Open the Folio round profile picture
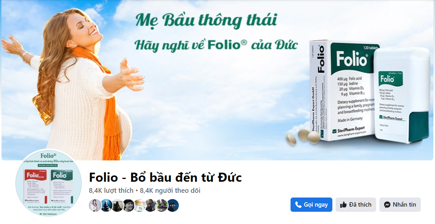 point(49,183)
